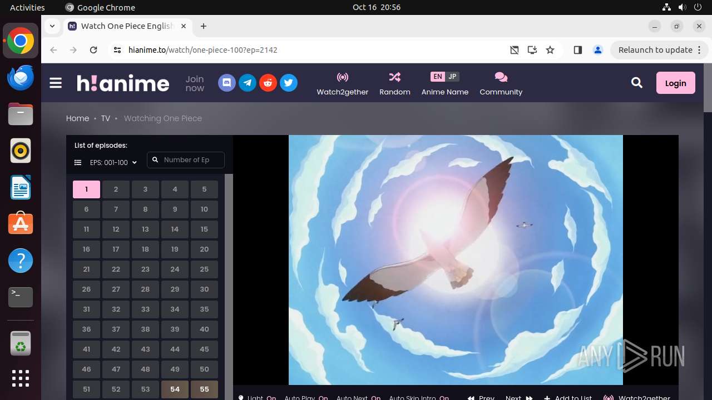Open a new browser tab
Viewport: 712px width, 400px height.
point(204,26)
